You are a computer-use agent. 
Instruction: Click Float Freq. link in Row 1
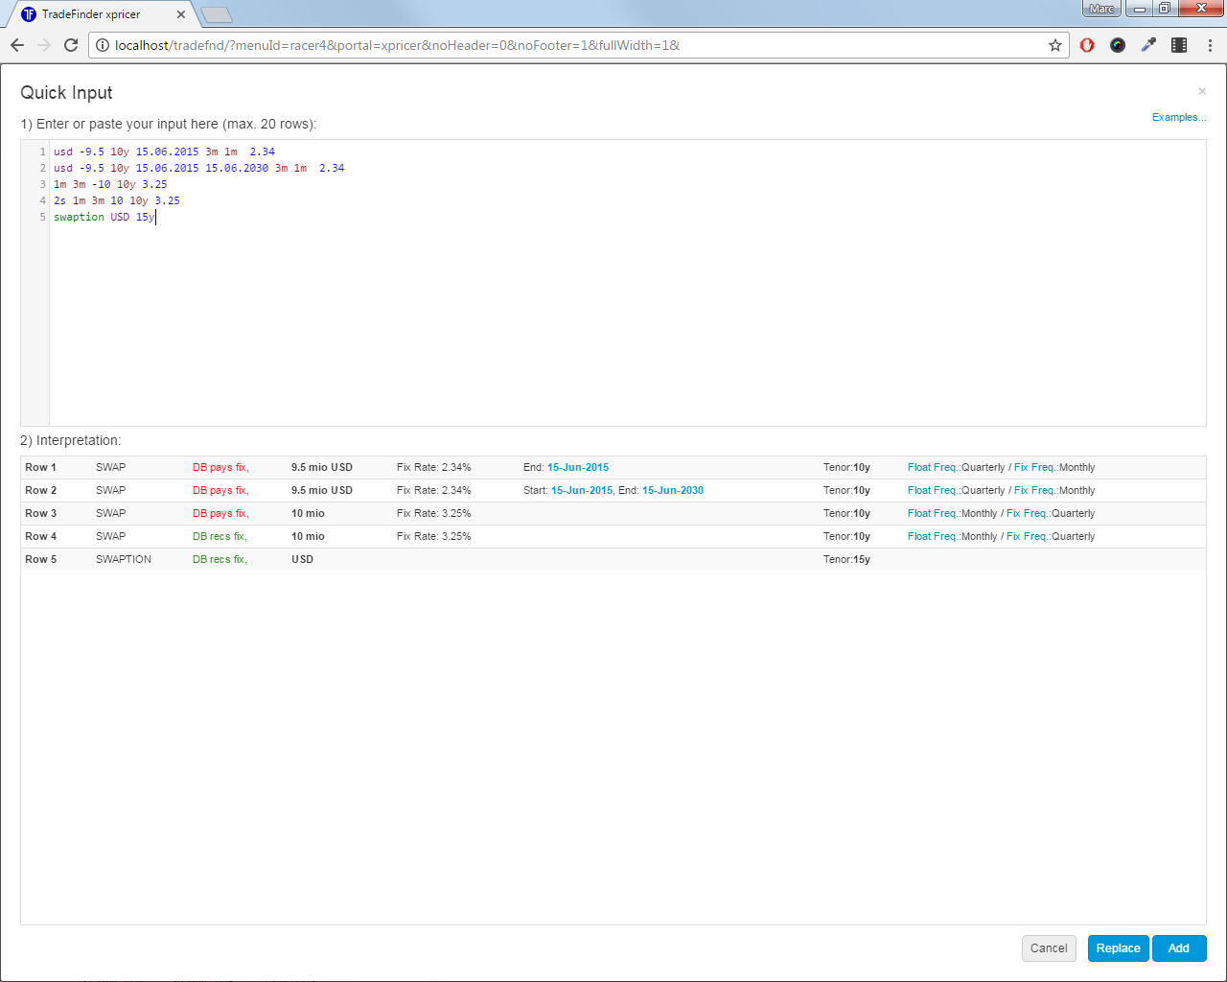(x=932, y=467)
